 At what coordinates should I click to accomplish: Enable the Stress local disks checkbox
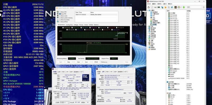(60, 20)
